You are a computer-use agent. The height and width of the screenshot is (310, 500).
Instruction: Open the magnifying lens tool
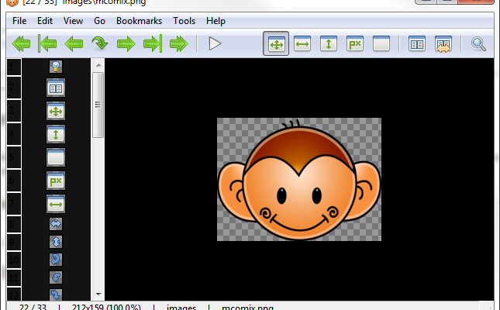coord(478,44)
